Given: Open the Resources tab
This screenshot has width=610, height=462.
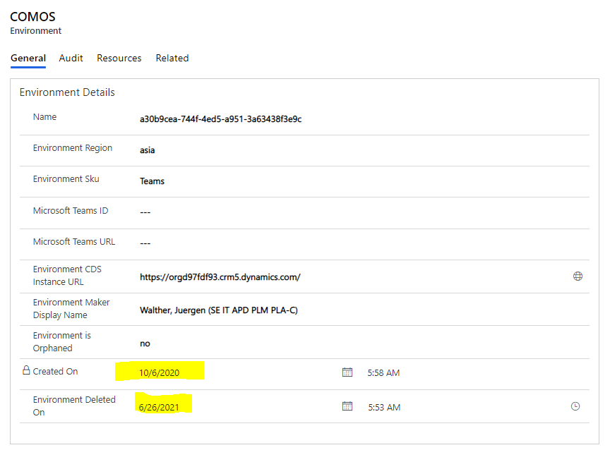Looking at the screenshot, I should pyautogui.click(x=119, y=59).
